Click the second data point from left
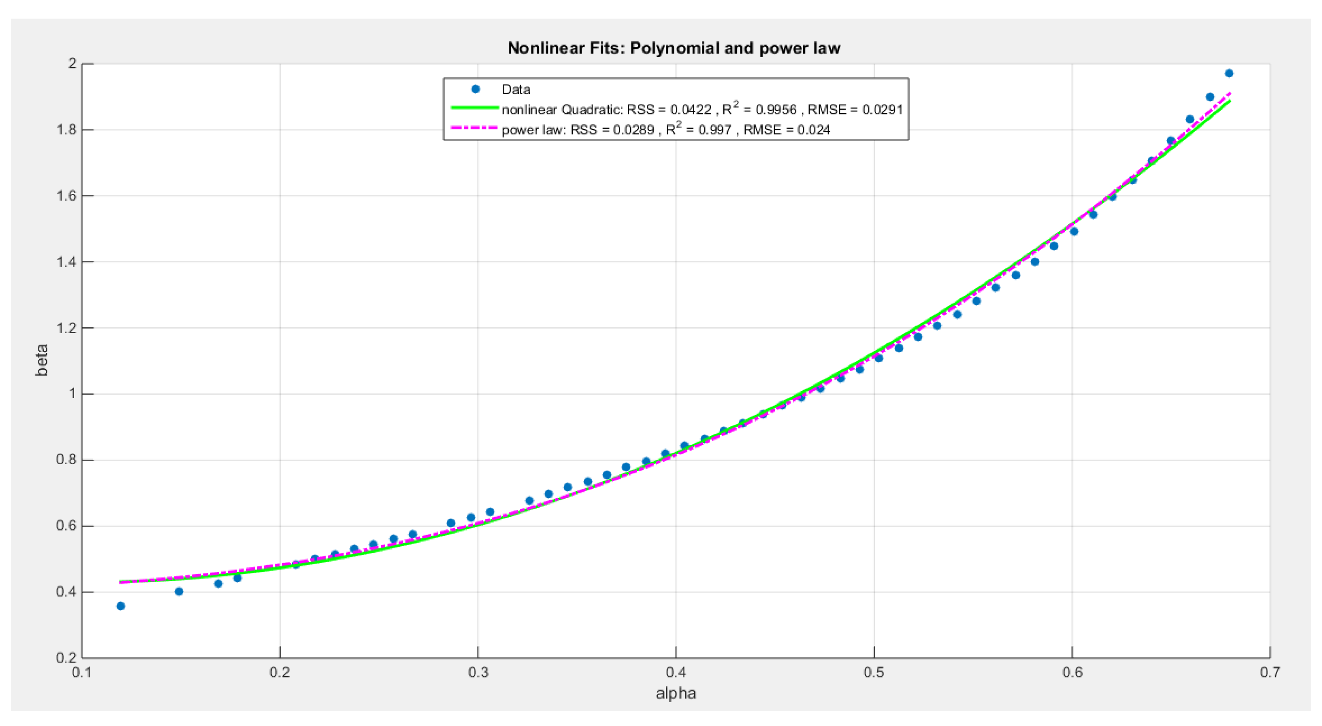Image resolution: width=1322 pixels, height=726 pixels. point(179,591)
